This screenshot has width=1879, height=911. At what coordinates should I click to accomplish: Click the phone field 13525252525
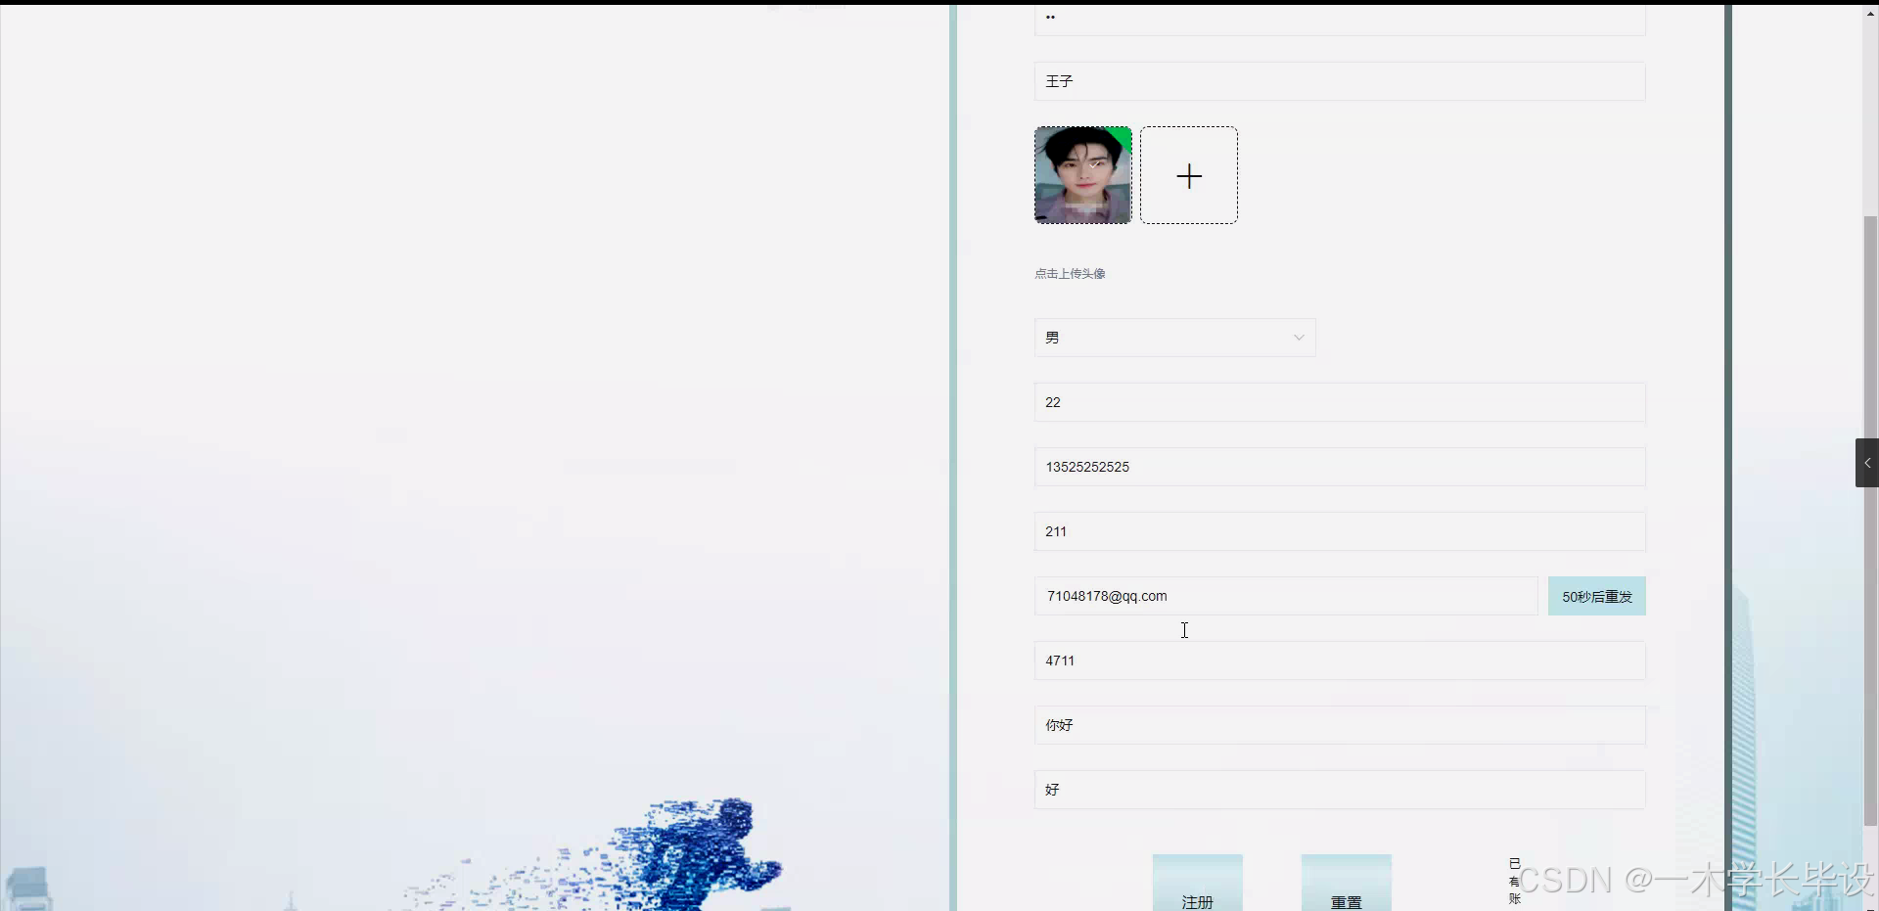click(x=1339, y=467)
